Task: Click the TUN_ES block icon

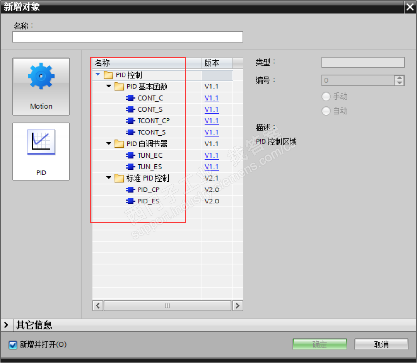Action: coord(130,167)
